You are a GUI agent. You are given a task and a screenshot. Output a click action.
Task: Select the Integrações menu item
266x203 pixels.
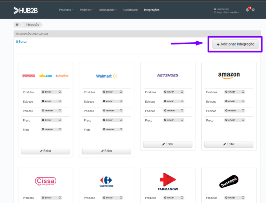click(152, 10)
